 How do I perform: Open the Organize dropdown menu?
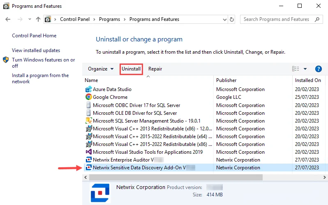click(101, 69)
